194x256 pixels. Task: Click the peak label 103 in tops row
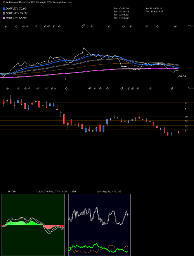point(83,25)
